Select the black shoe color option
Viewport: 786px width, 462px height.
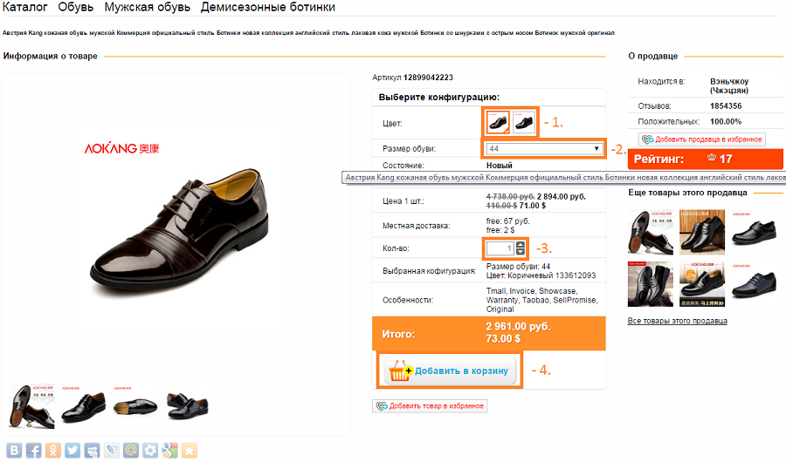tap(523, 122)
